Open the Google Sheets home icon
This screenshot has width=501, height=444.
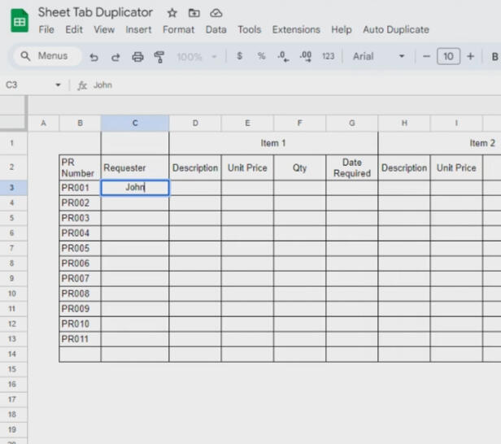point(19,21)
